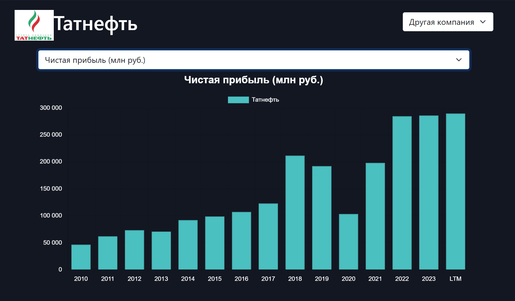Expand the Чистая прибыль metric selector

tap(254, 60)
